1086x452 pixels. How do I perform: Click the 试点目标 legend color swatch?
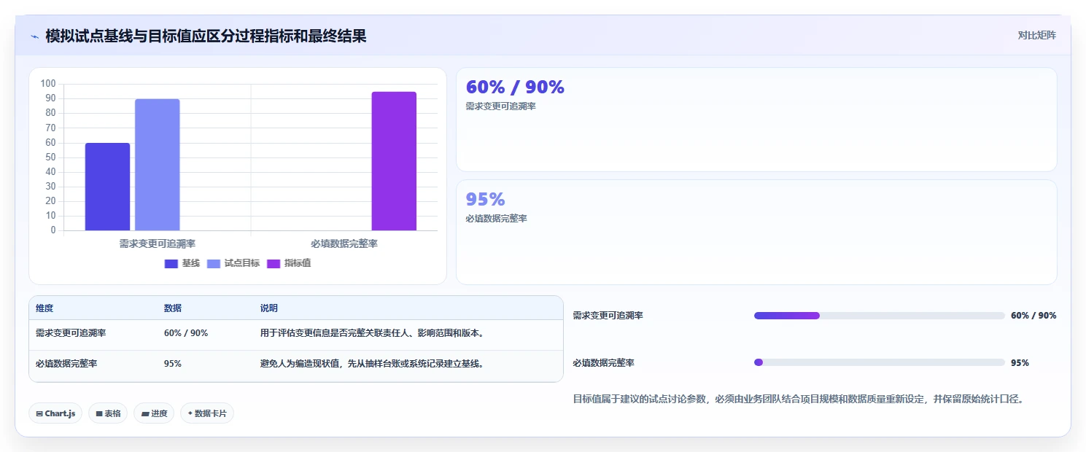pyautogui.click(x=214, y=263)
